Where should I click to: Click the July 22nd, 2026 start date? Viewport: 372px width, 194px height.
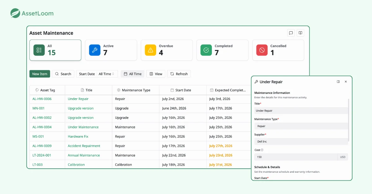(174, 155)
